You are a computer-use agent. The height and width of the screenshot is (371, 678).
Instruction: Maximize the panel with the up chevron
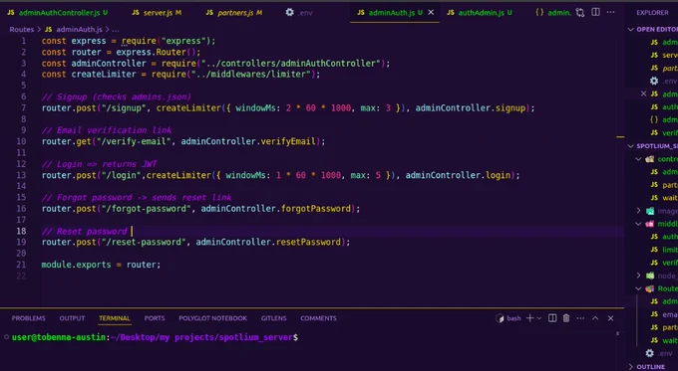595,318
